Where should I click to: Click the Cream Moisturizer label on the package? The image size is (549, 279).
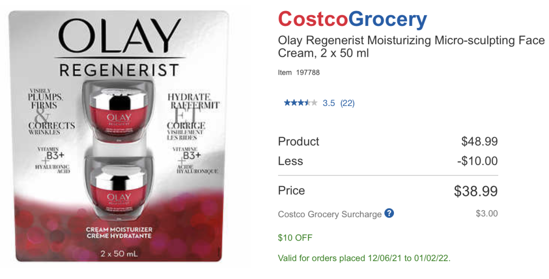pyautogui.click(x=119, y=233)
